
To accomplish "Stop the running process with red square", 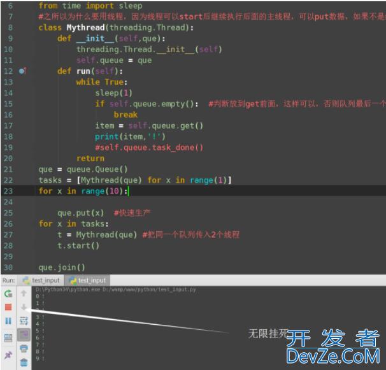I will pyautogui.click(x=8, y=307).
